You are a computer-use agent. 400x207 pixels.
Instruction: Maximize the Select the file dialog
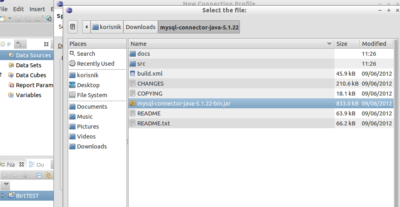coord(389,10)
